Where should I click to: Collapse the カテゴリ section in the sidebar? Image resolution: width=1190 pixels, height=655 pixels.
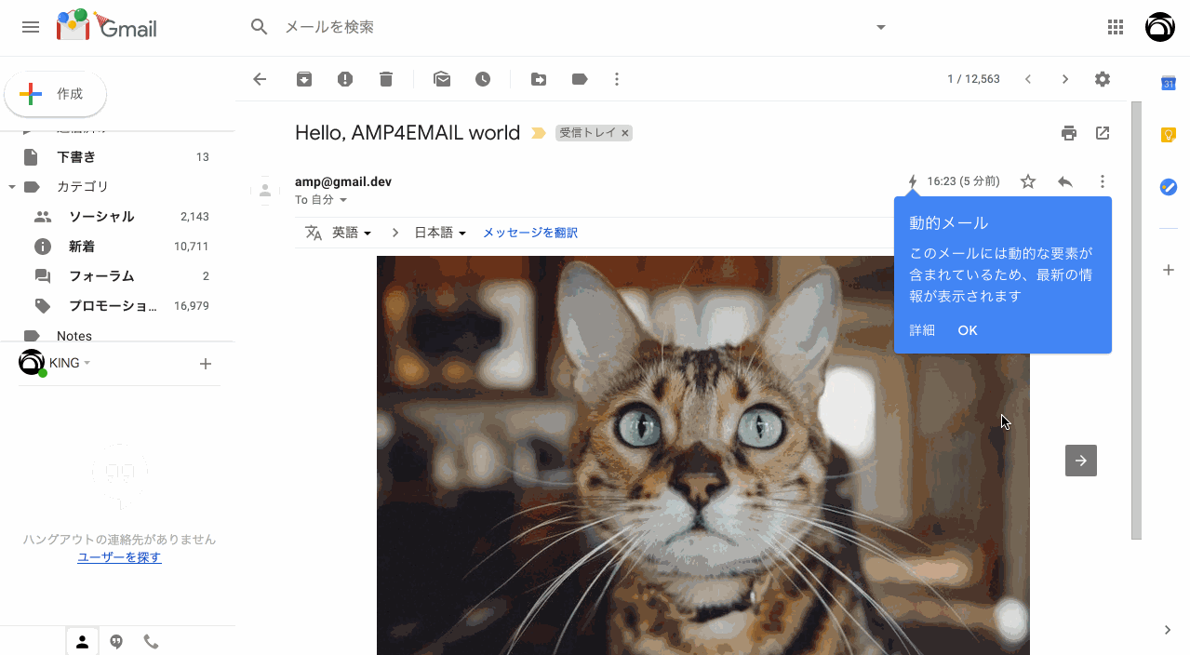tap(13, 186)
